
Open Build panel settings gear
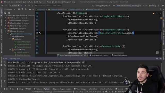(157, 59)
